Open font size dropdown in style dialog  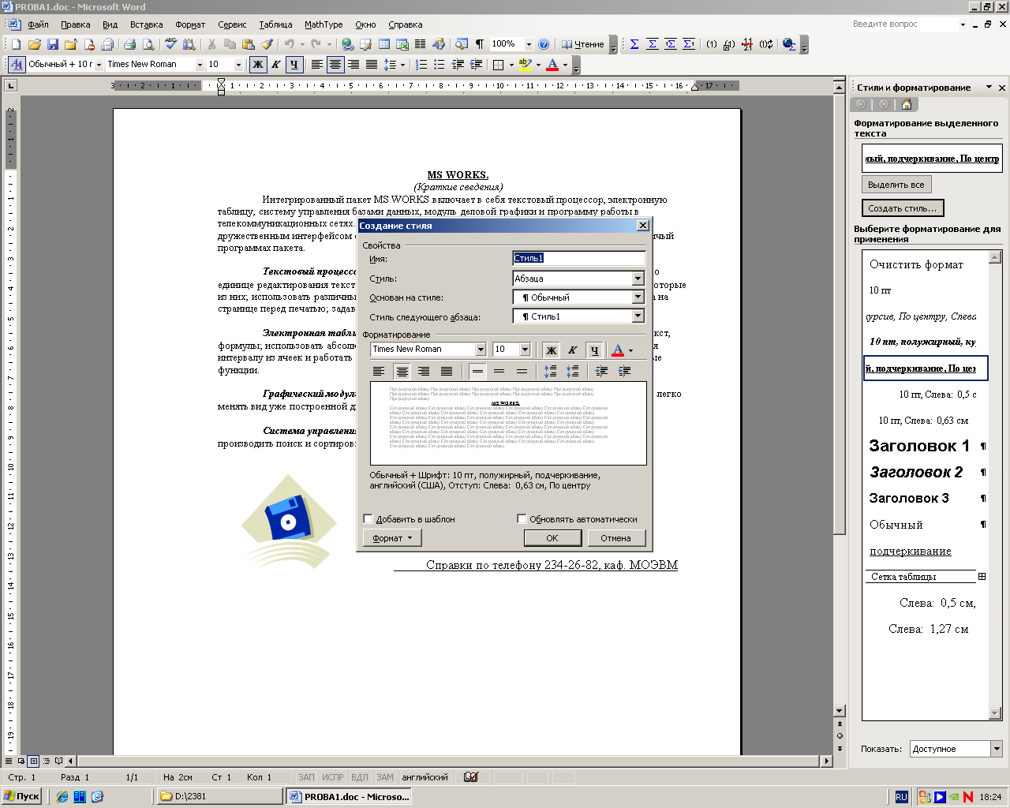click(525, 349)
